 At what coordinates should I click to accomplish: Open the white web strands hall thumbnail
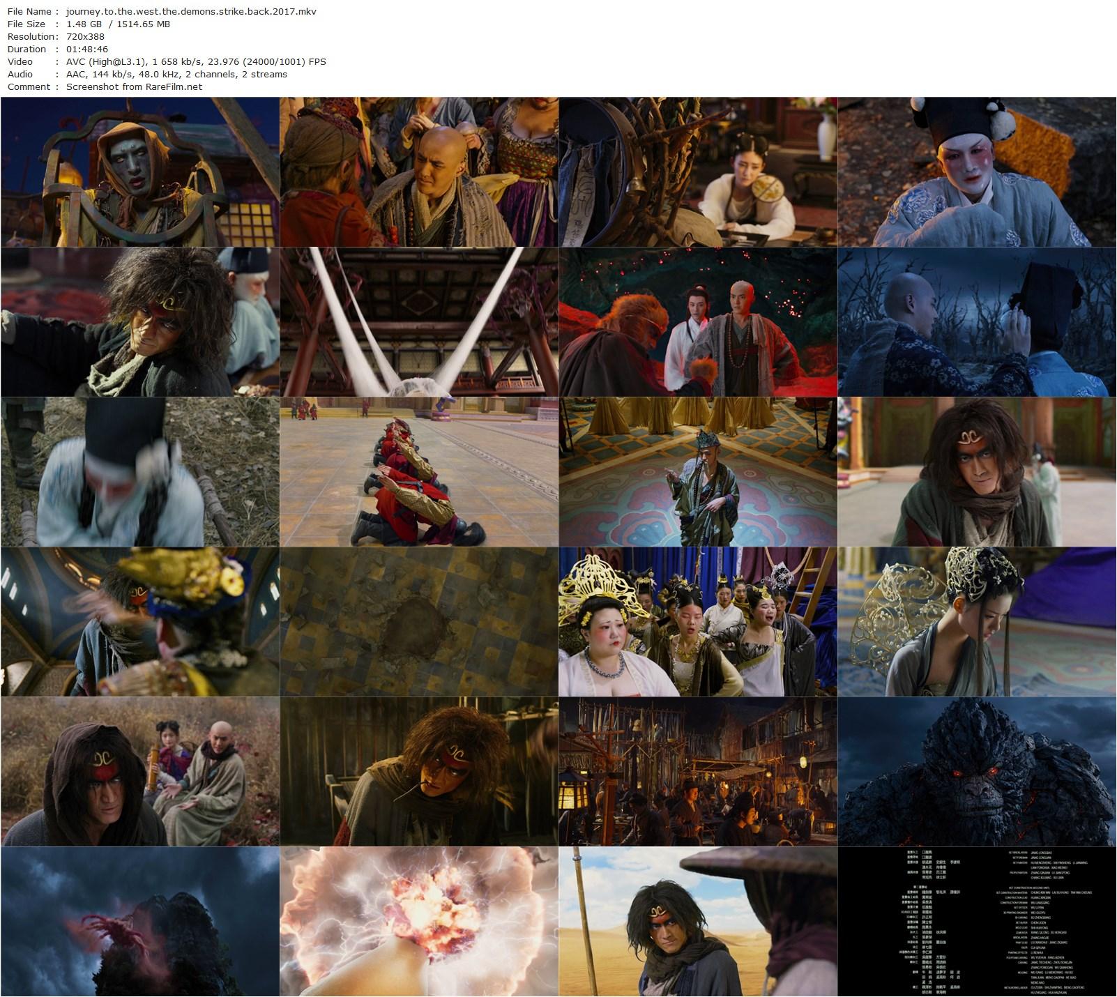coord(419,322)
